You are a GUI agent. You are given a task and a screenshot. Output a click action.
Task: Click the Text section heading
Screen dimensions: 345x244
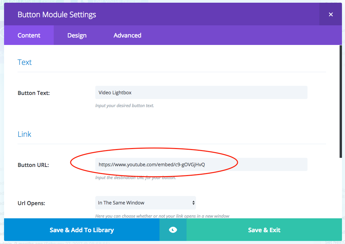25,62
